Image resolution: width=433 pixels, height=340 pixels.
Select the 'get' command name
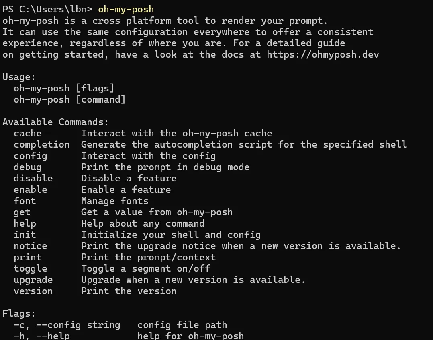coord(22,212)
